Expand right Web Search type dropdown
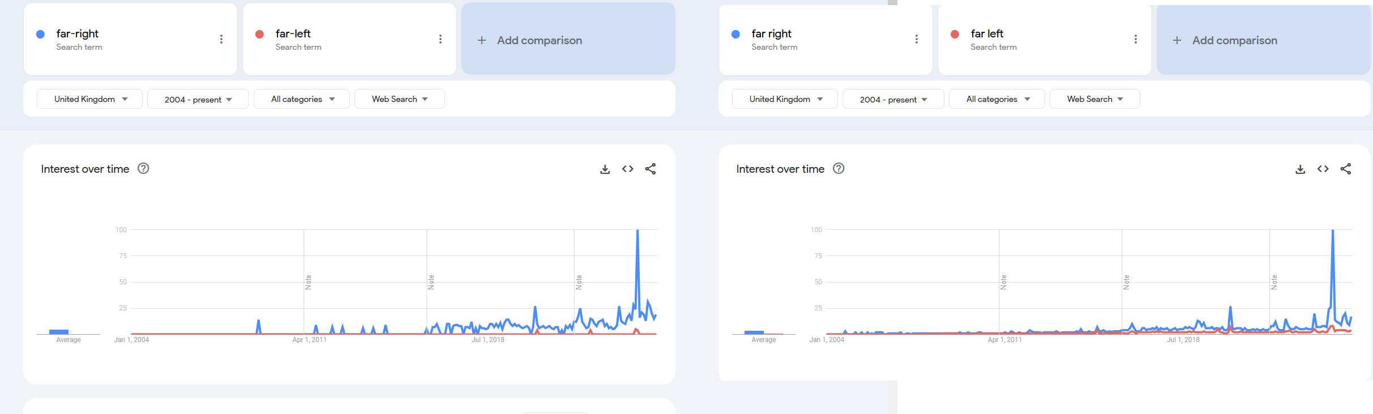1373x414 pixels. point(1094,99)
